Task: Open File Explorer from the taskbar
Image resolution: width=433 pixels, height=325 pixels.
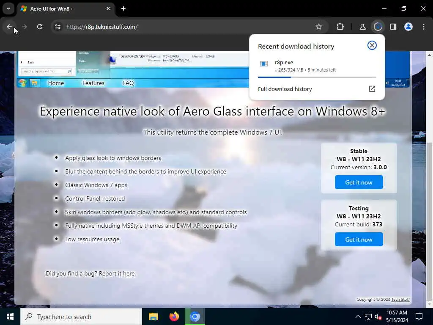Action: point(153,317)
